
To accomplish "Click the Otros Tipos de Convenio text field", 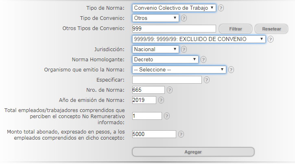I will [174, 28].
